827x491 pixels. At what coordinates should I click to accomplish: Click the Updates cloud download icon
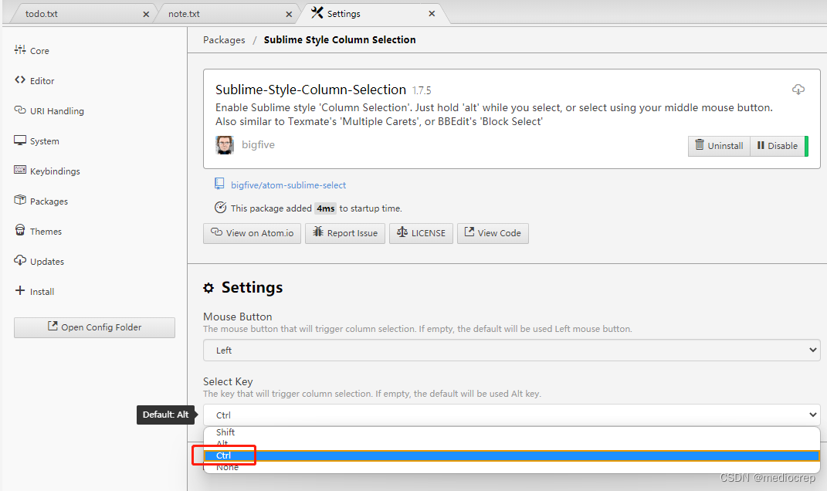click(x=20, y=260)
